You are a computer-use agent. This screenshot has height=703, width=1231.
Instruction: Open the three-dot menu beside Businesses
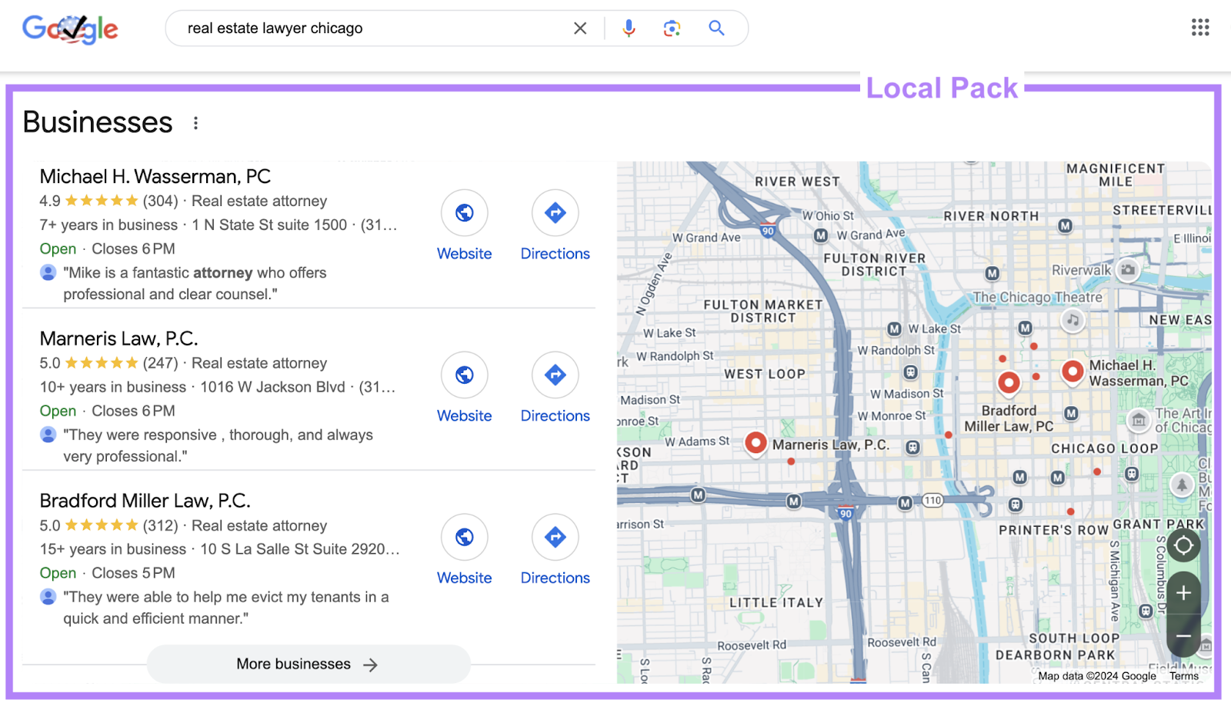[196, 122]
